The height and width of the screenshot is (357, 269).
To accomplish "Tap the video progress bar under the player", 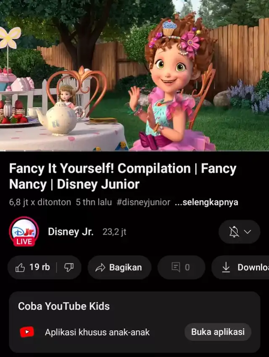I will pyautogui.click(x=134, y=151).
